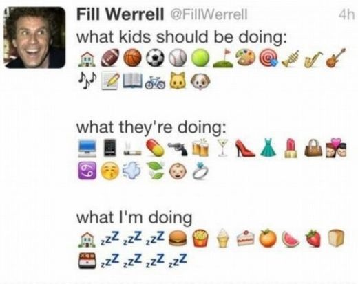Click the watermelon slice emoji
The image size is (358, 284).
[x=291, y=239]
